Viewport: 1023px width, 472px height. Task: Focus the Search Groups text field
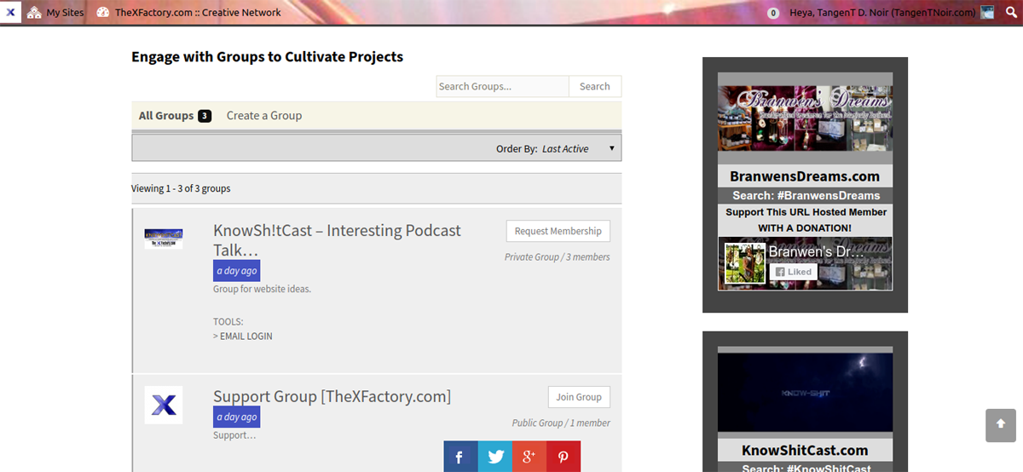click(502, 86)
